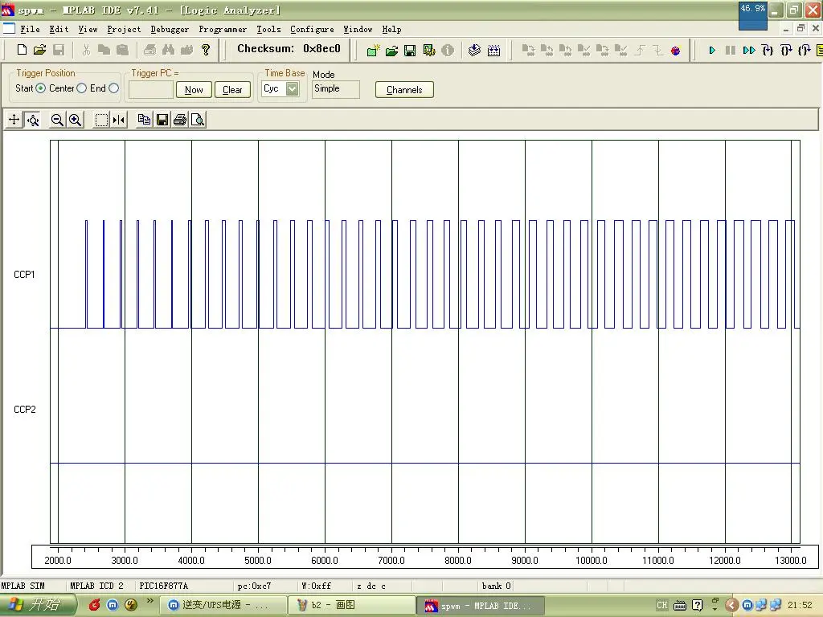Select the crosshair pan tool in analyzer toolbar
This screenshot has height=617, width=823.
14,120
